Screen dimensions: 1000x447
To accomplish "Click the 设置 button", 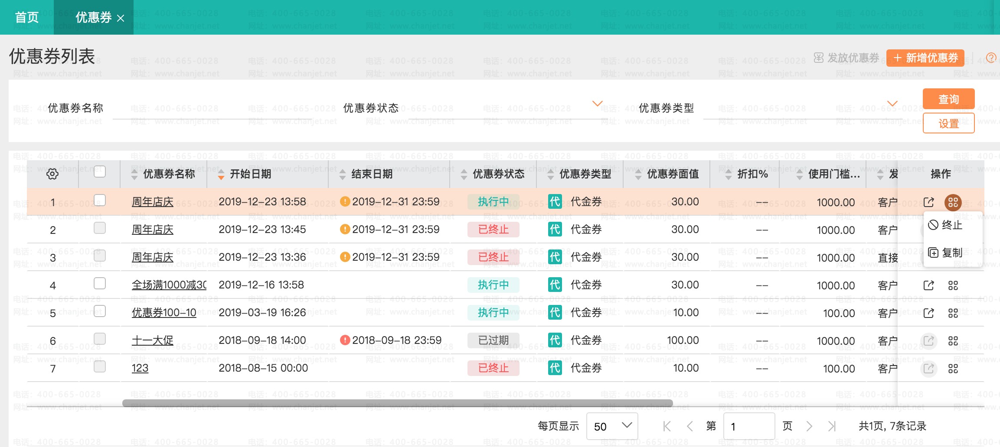I will 948,123.
